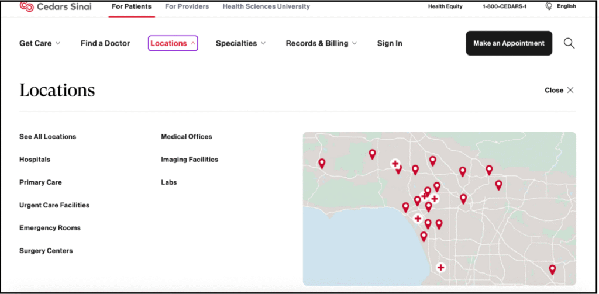This screenshot has height=294, width=599.
Task: Open the Health Equity link
Action: coord(445,6)
